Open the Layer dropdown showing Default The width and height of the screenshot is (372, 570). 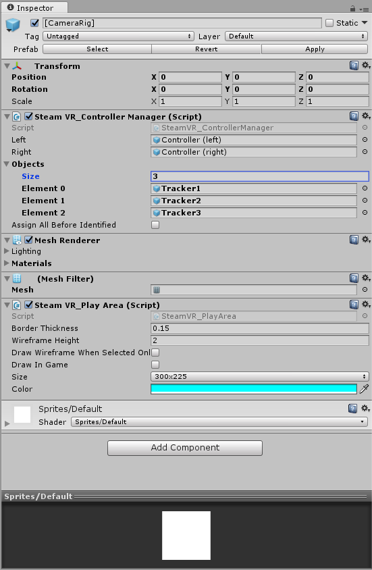296,36
